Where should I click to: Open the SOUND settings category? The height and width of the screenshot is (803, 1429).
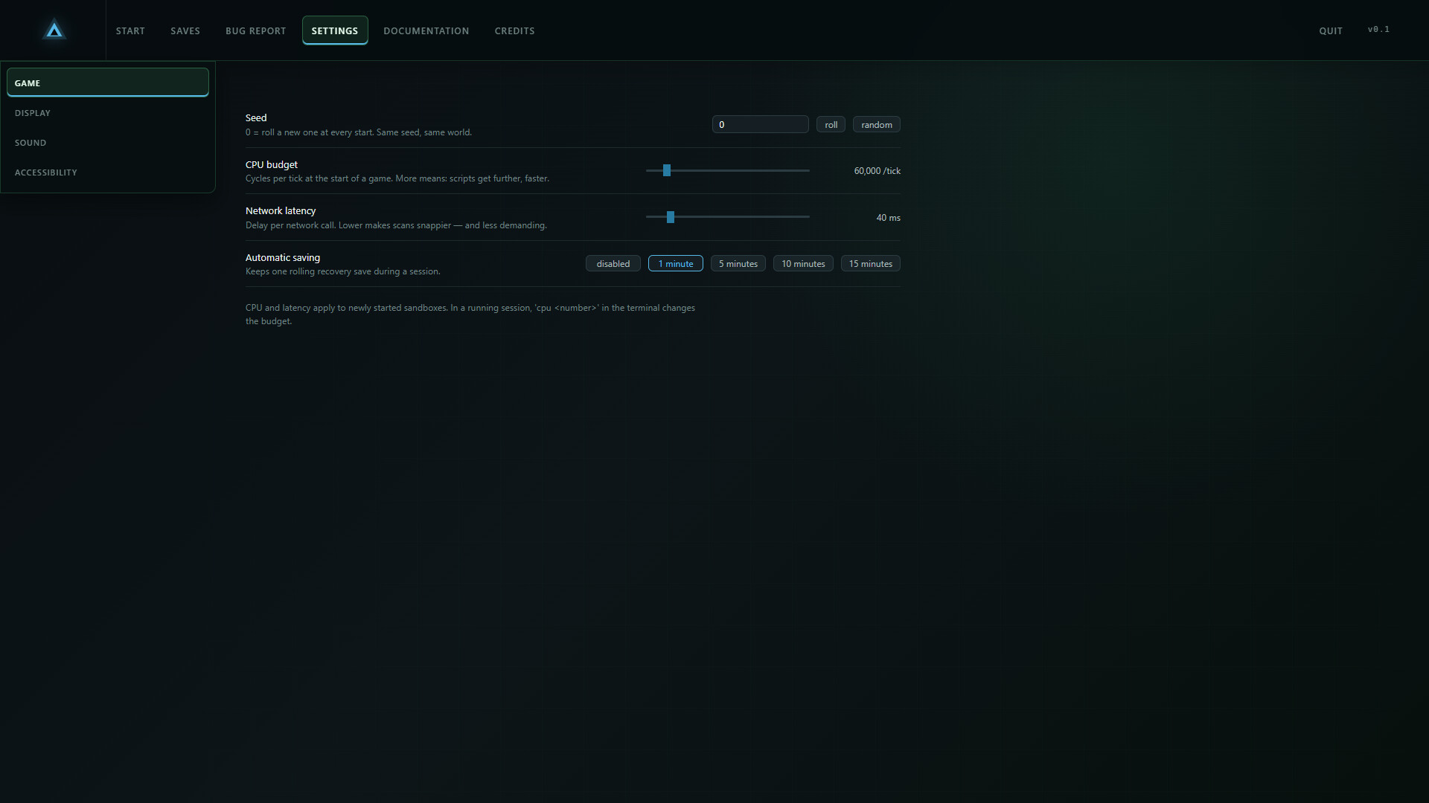point(108,142)
